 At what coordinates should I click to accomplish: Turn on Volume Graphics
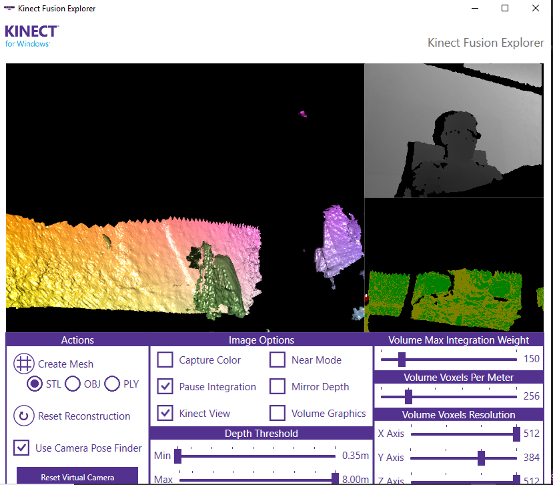[278, 413]
